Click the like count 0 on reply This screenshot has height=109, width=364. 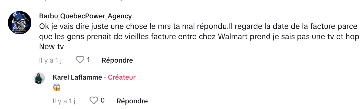[x=102, y=101]
